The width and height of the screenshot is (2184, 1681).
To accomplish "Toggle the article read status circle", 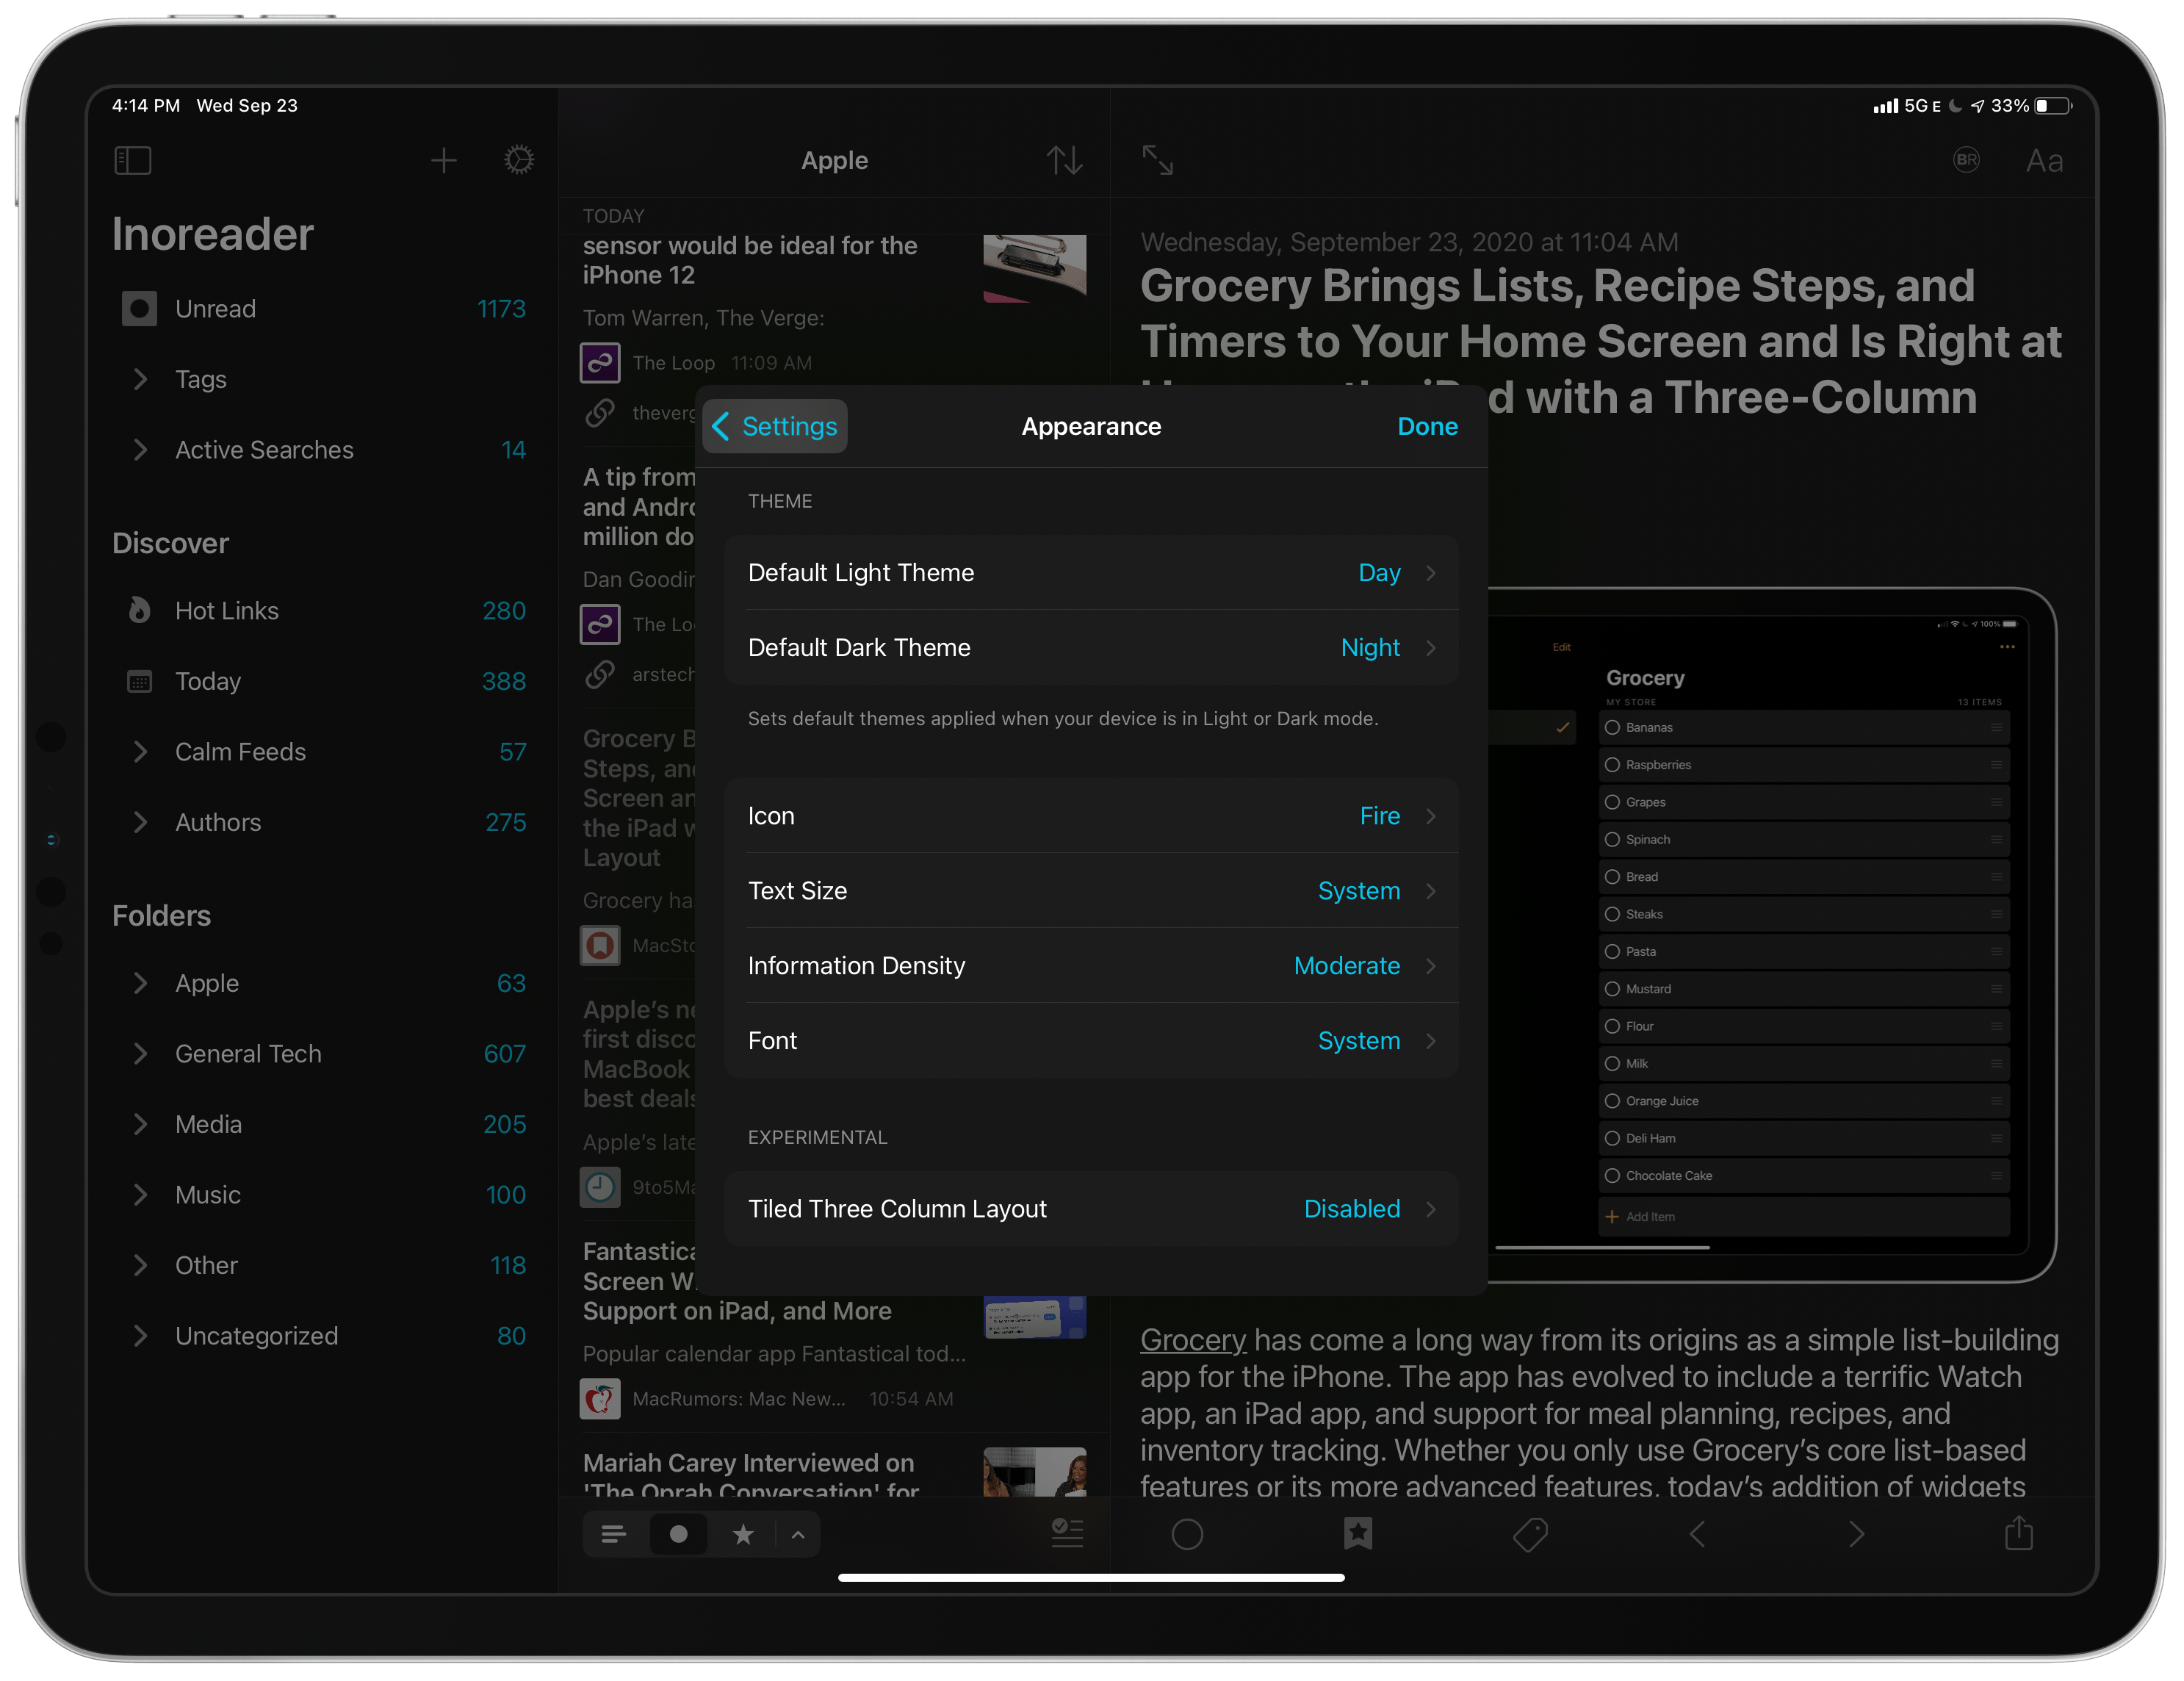I will (1187, 1533).
